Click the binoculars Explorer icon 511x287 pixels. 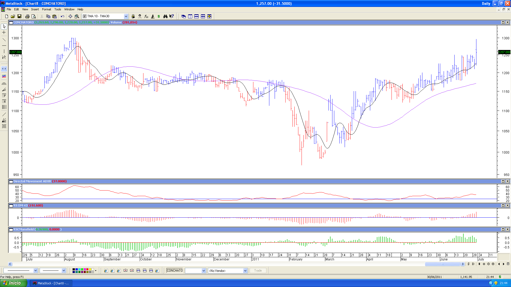click(x=165, y=16)
